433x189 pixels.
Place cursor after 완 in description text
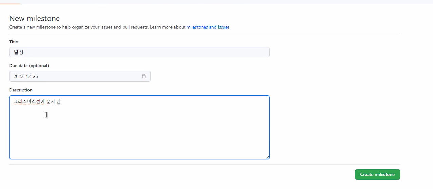[x=61, y=101]
